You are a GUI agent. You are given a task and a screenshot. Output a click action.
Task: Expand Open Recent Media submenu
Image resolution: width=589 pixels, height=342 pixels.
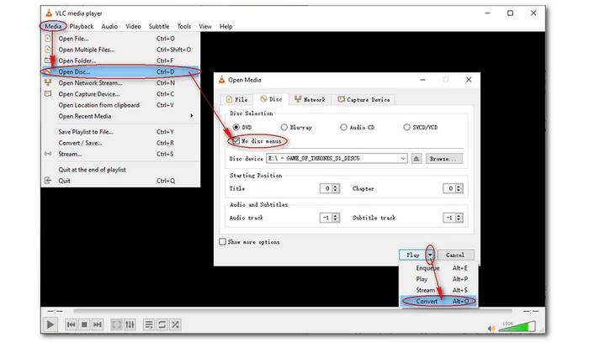tap(120, 116)
